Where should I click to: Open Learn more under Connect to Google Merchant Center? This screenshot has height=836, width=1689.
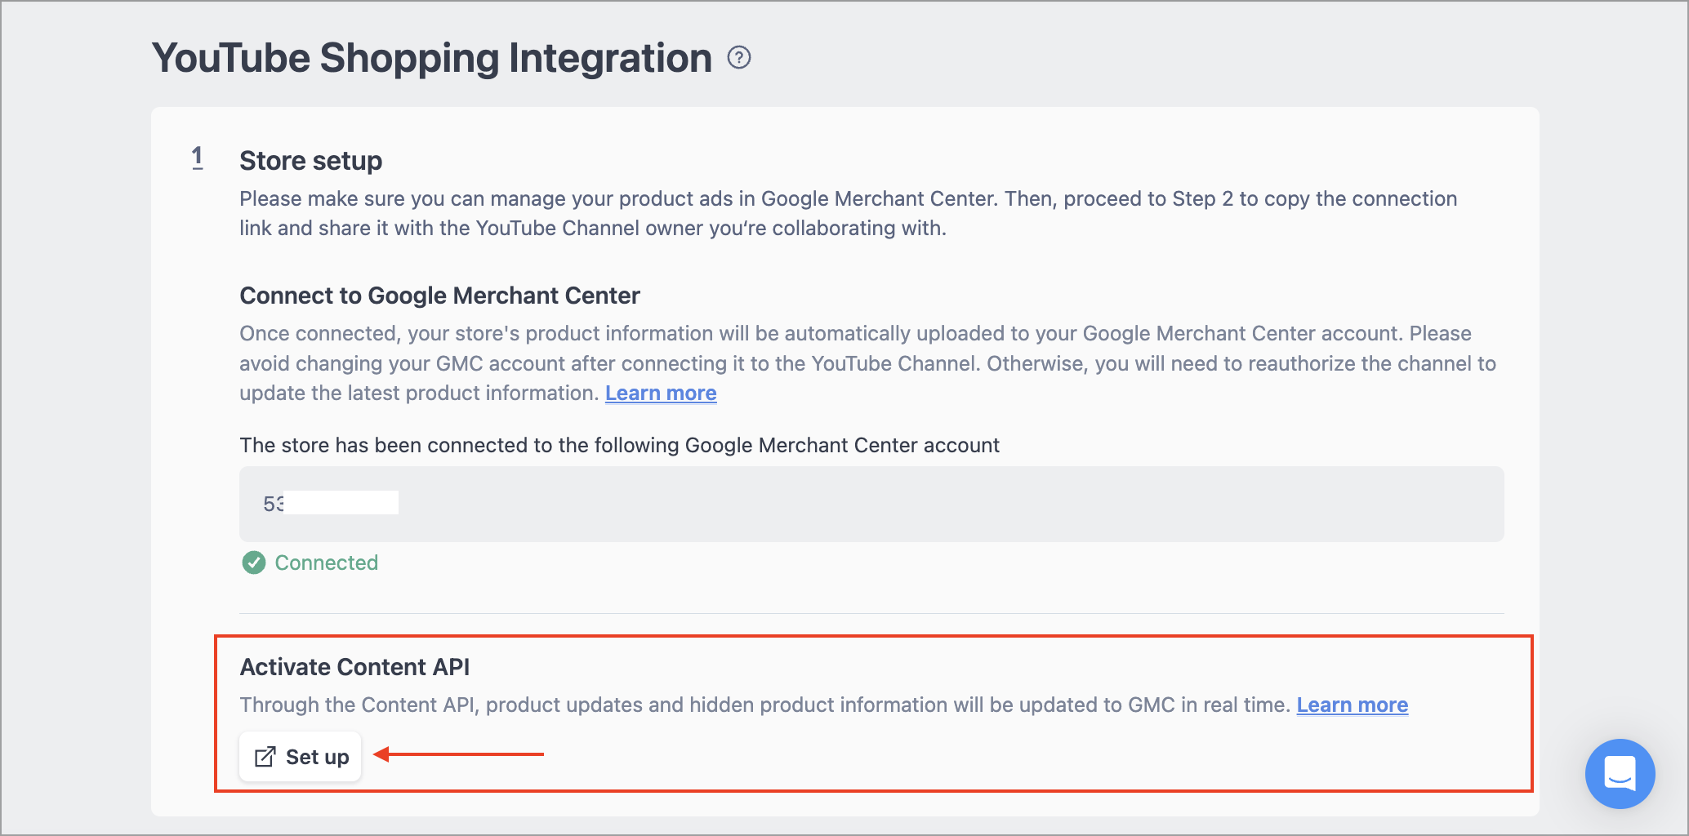[x=661, y=394]
